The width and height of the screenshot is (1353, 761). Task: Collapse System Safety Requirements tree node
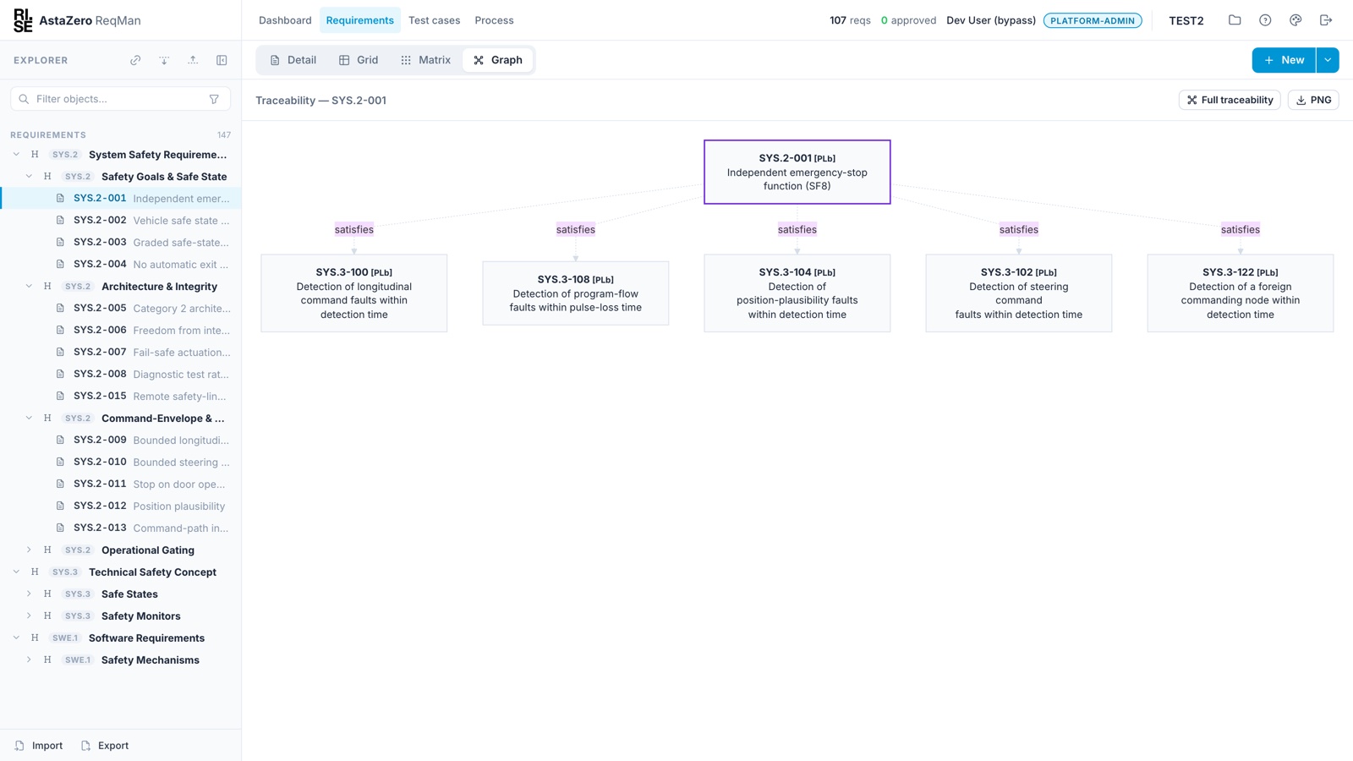click(x=16, y=154)
